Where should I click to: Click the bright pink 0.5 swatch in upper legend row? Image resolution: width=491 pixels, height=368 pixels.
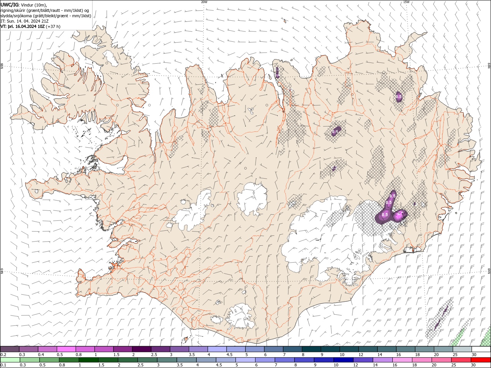click(x=66, y=349)
